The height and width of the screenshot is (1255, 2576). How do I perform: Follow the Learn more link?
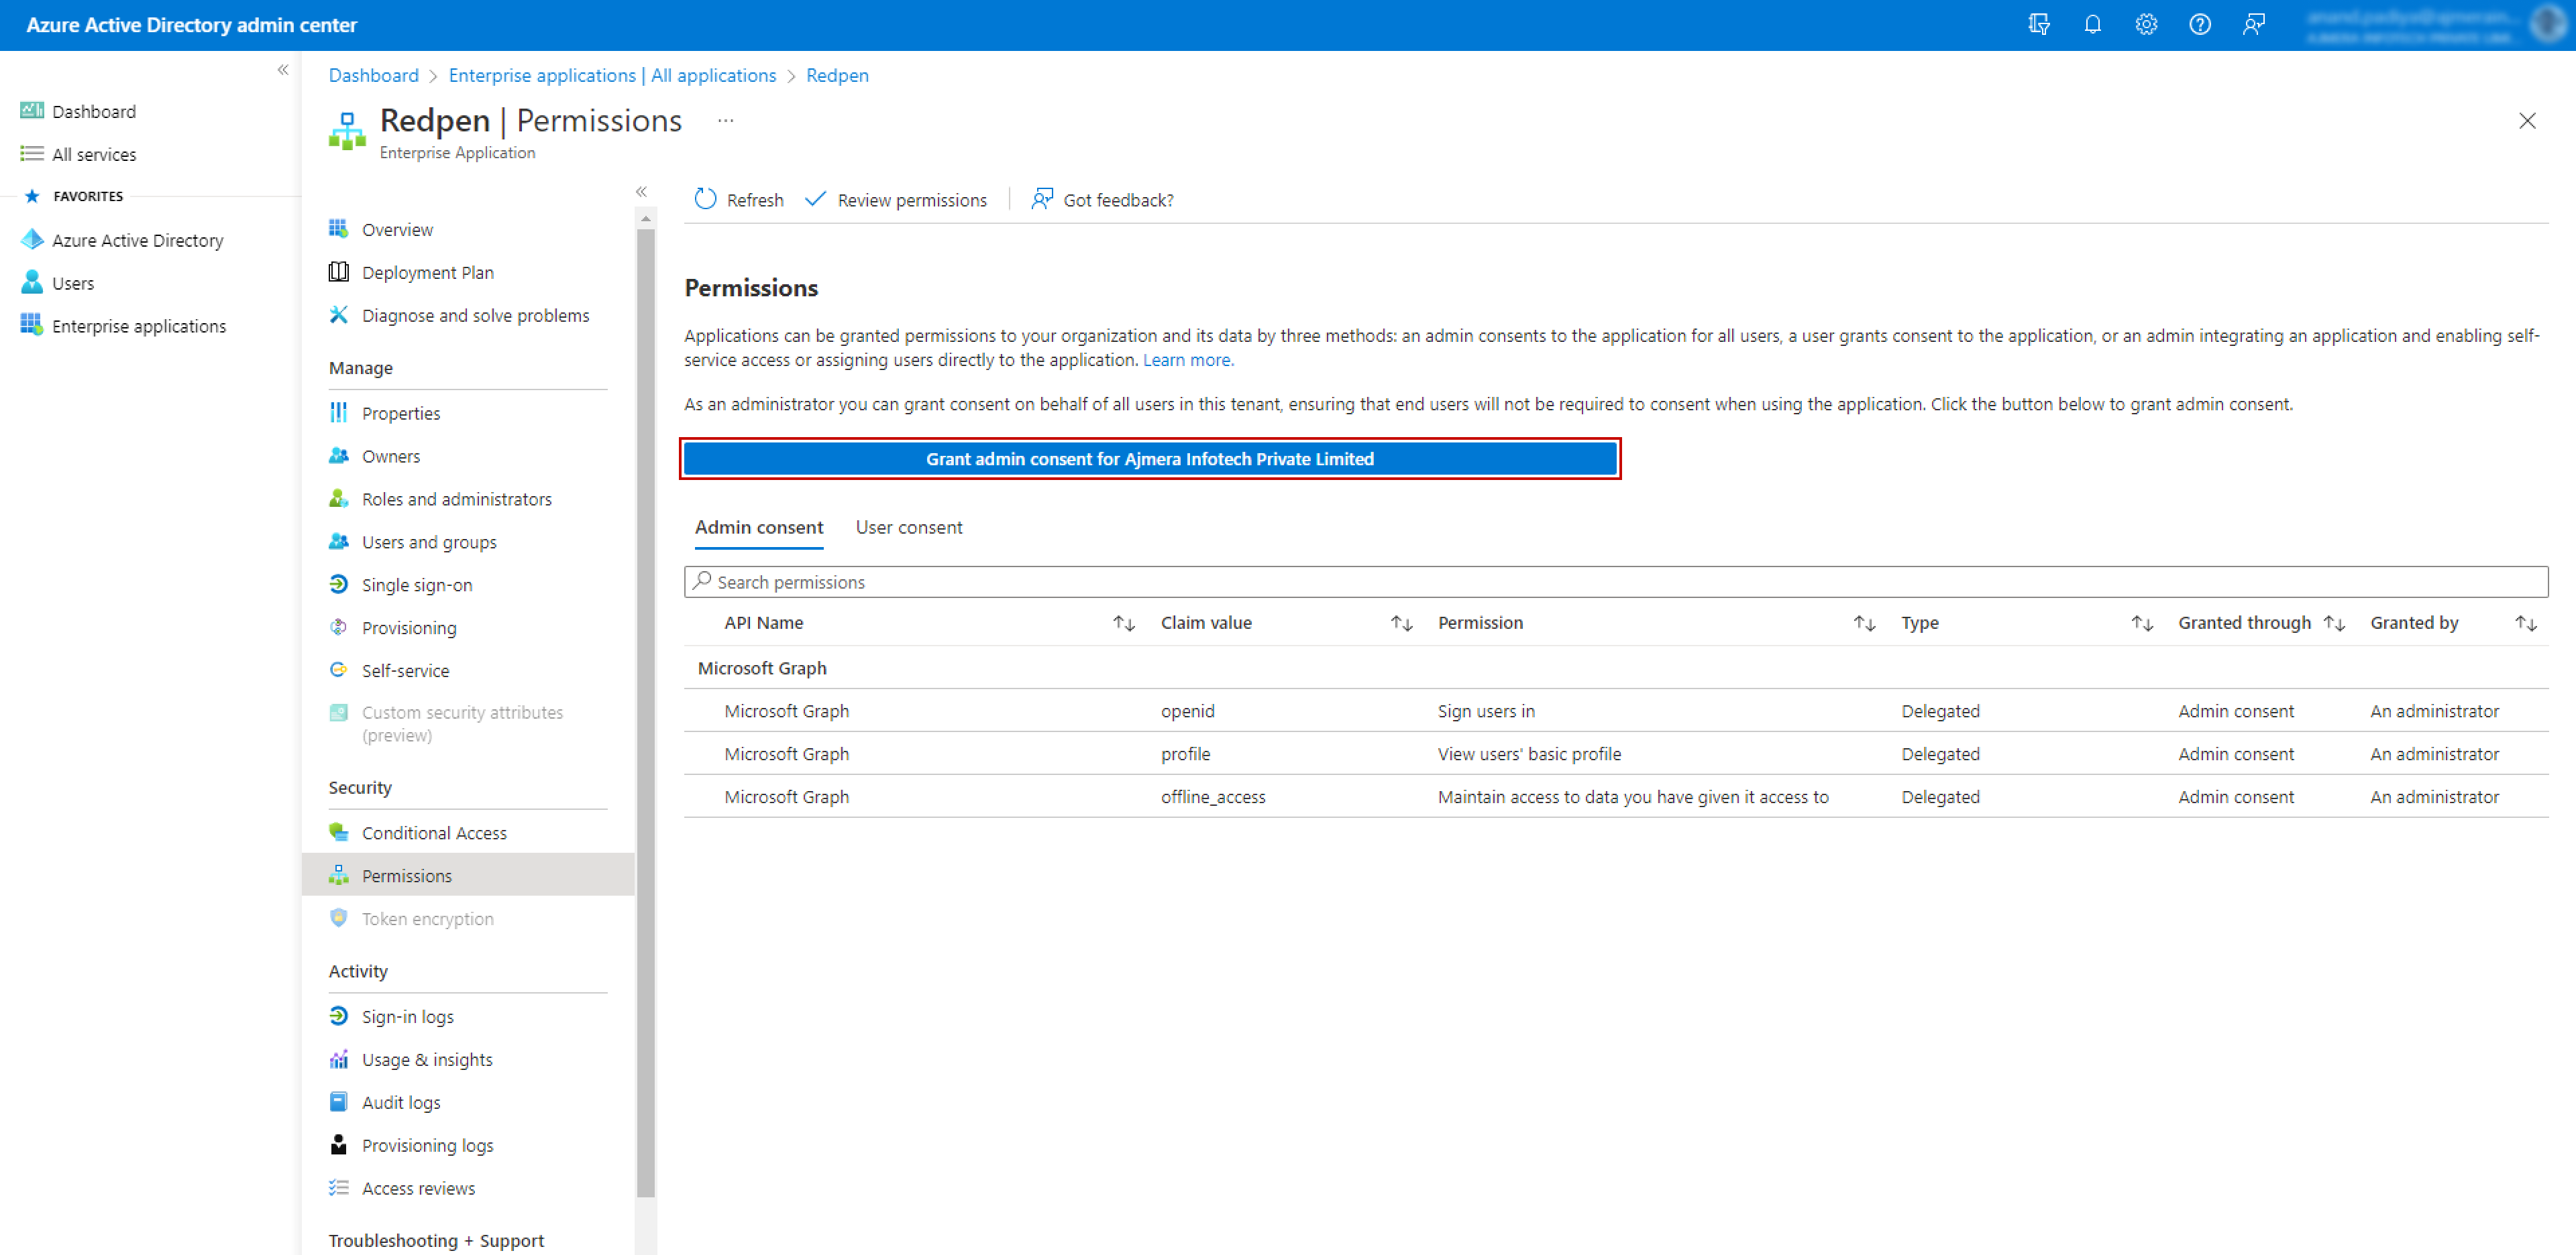coord(1187,361)
